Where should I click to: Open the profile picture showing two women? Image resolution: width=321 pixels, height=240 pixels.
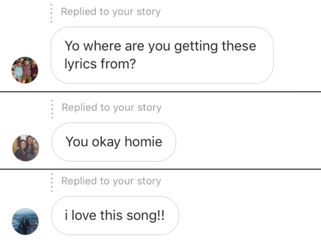click(25, 148)
